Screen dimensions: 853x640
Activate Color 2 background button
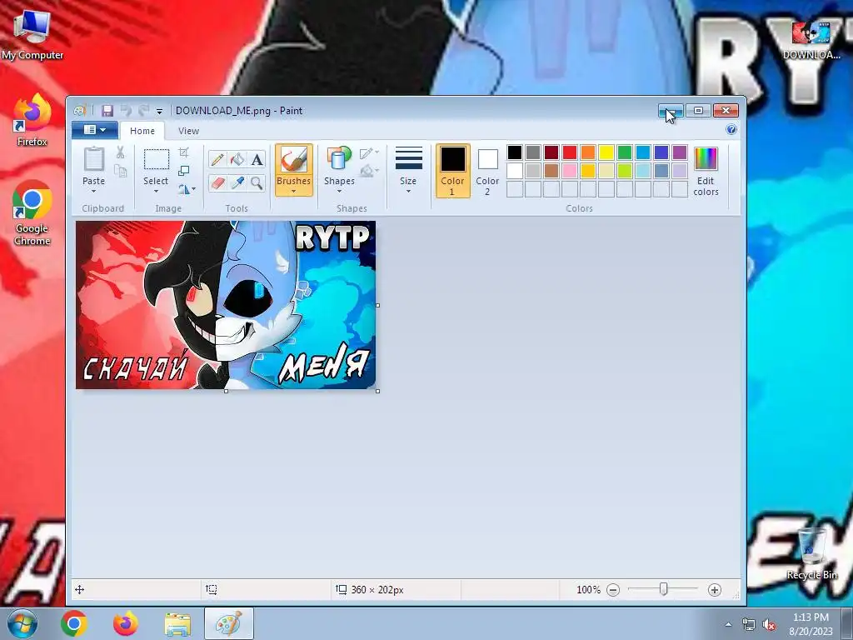487,171
